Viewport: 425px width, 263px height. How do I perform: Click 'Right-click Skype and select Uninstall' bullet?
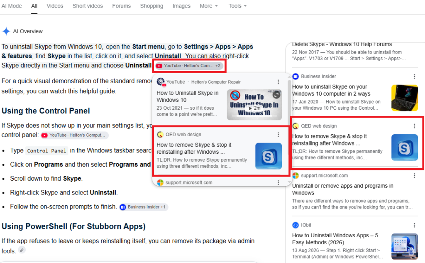click(x=64, y=193)
